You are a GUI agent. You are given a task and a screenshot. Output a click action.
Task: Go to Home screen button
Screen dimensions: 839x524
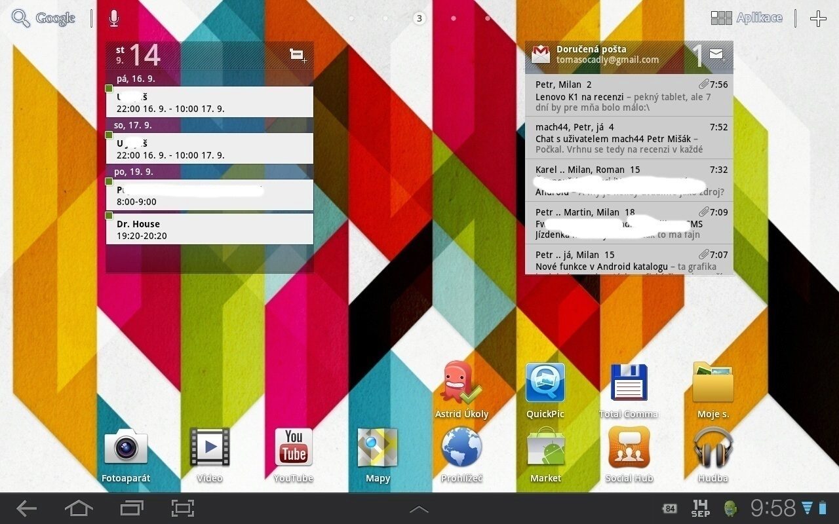point(79,508)
